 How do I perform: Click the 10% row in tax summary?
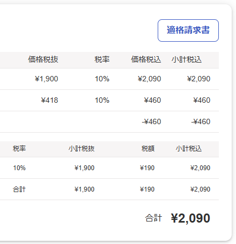(109, 168)
